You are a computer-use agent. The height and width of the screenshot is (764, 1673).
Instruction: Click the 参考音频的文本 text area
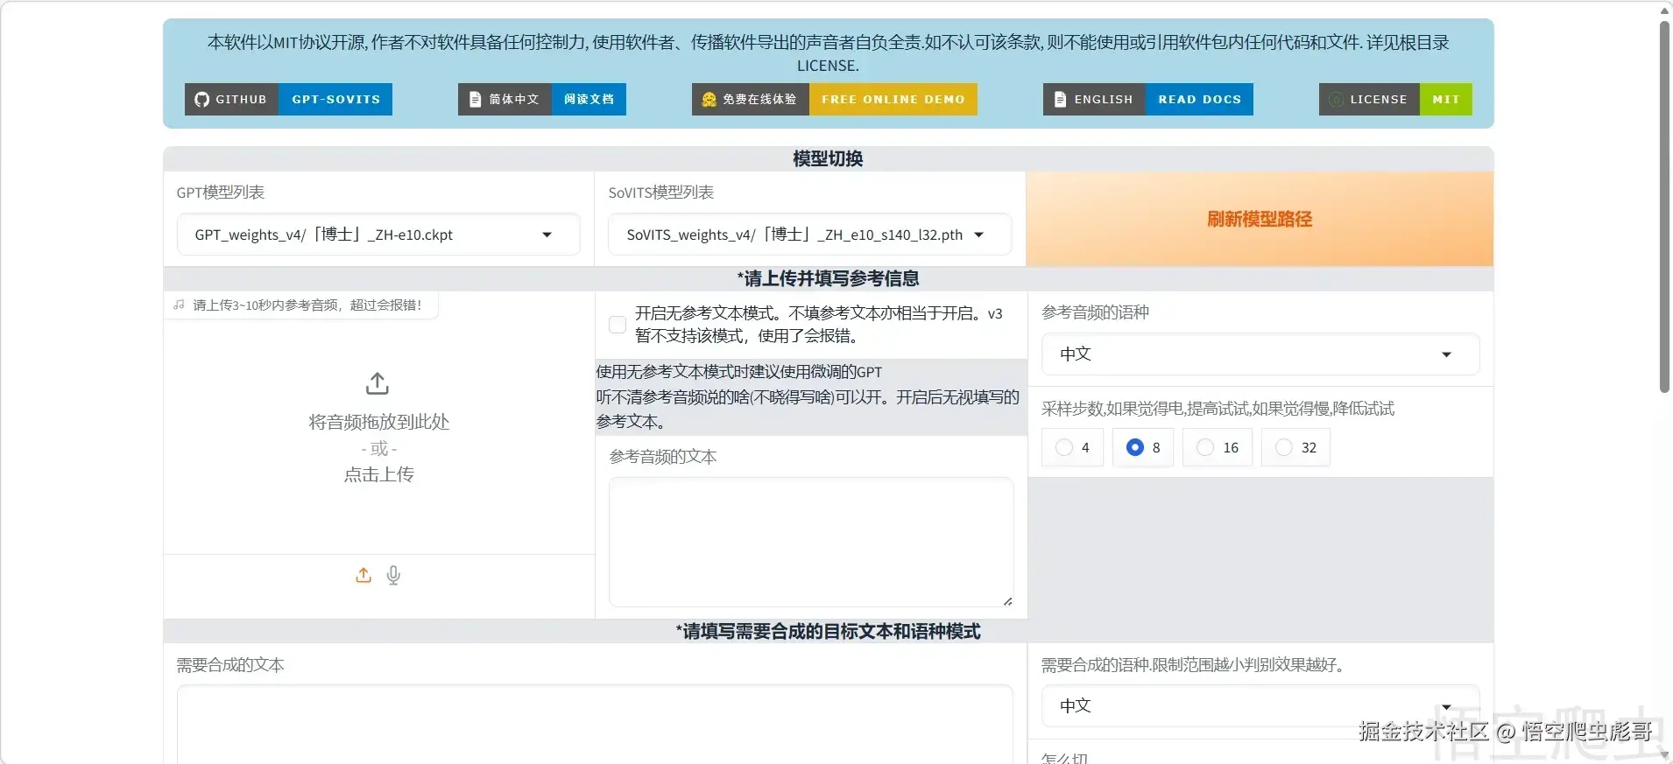pyautogui.click(x=811, y=542)
